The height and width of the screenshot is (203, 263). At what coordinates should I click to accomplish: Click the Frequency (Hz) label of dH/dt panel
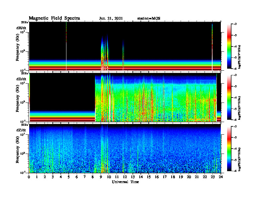click(x=18, y=47)
